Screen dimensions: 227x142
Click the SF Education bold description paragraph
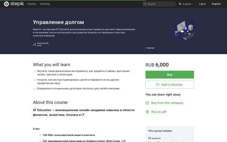[x=84, y=112]
